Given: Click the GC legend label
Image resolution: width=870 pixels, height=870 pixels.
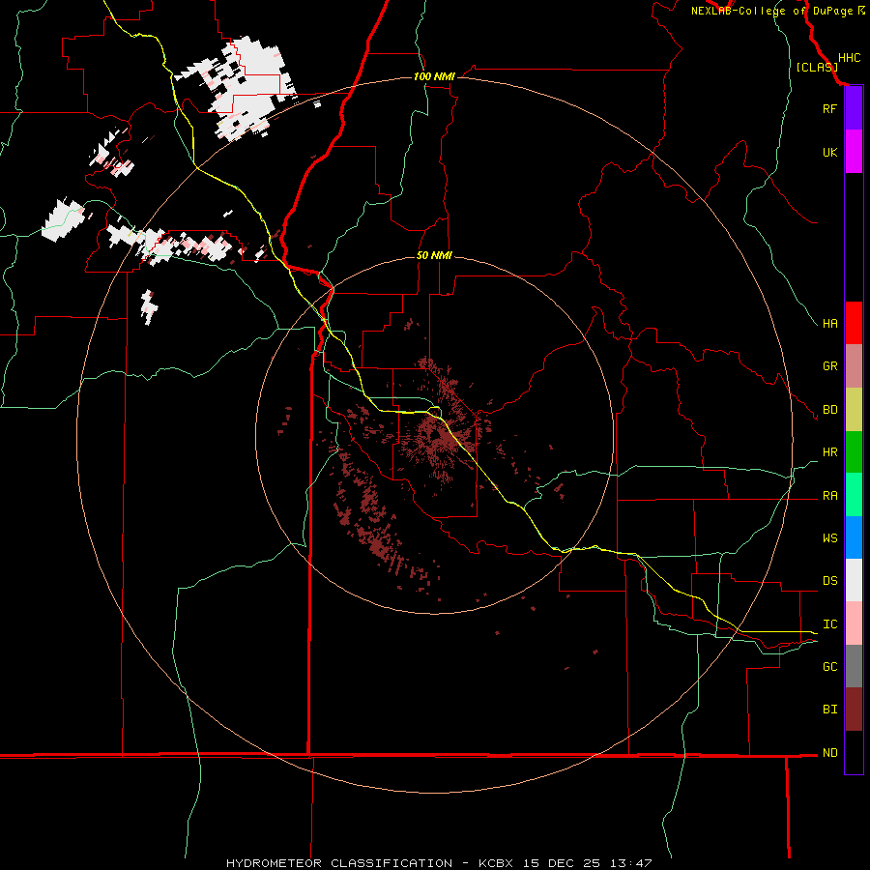Looking at the screenshot, I should [x=829, y=667].
